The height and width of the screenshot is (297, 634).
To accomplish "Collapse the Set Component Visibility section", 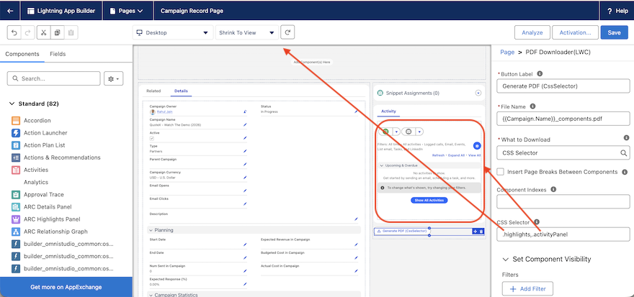I will point(506,259).
